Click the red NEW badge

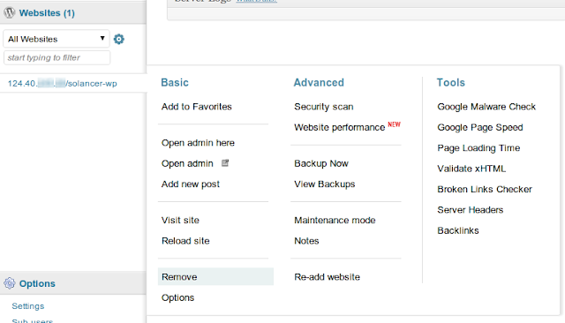coord(394,124)
